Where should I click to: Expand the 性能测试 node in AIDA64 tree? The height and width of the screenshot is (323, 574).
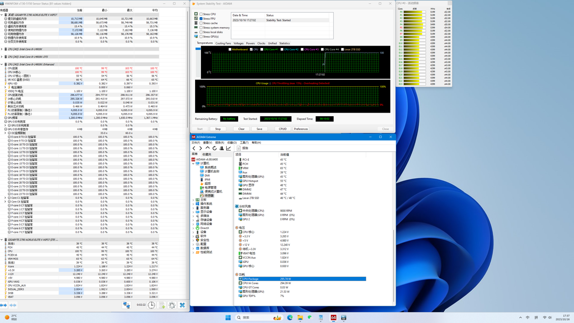click(193, 252)
